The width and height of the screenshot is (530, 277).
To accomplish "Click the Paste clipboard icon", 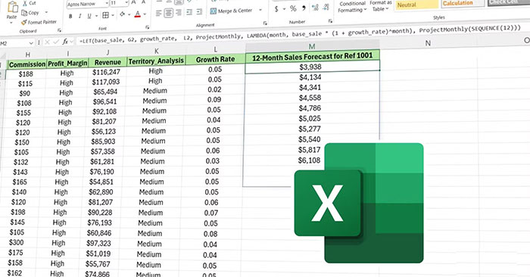I will pyautogui.click(x=12, y=8).
